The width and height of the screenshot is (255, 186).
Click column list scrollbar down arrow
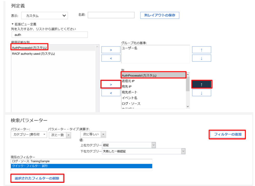[188, 106]
